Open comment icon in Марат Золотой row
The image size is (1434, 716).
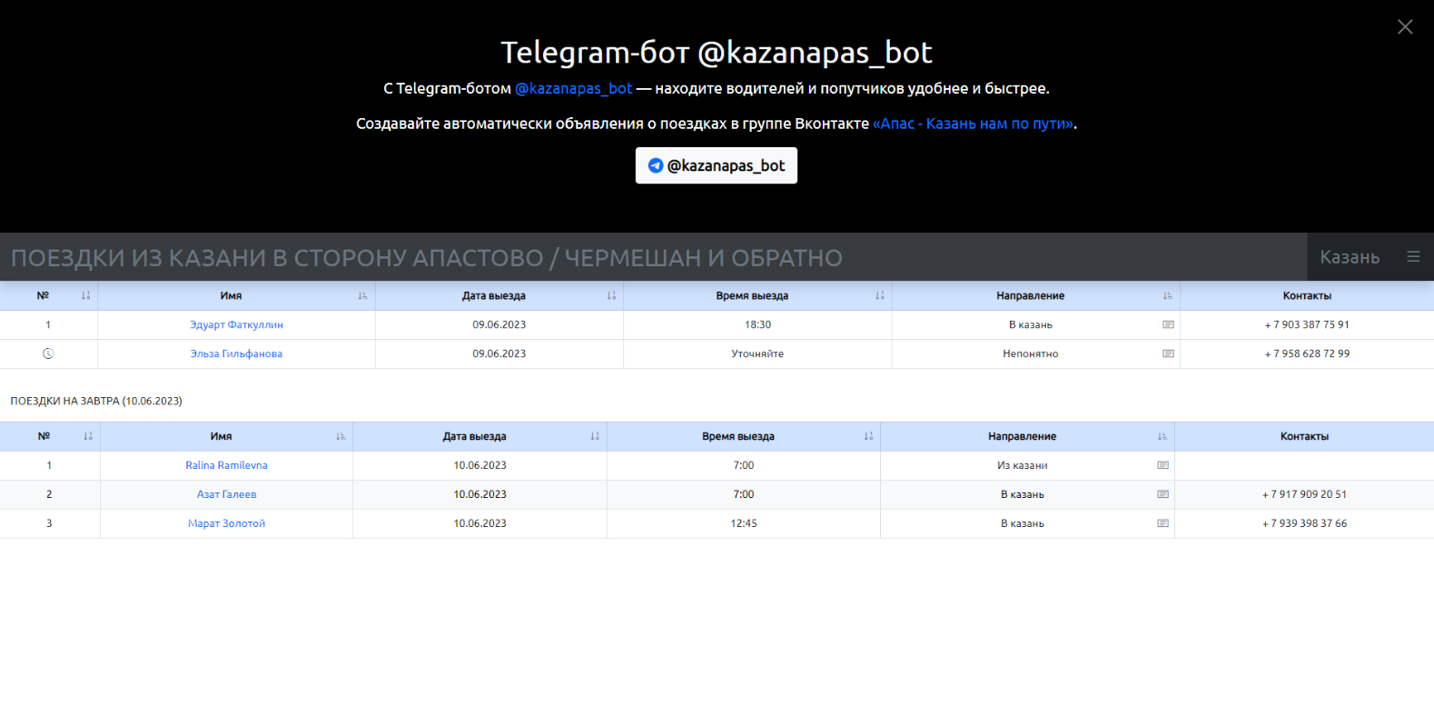1162,523
